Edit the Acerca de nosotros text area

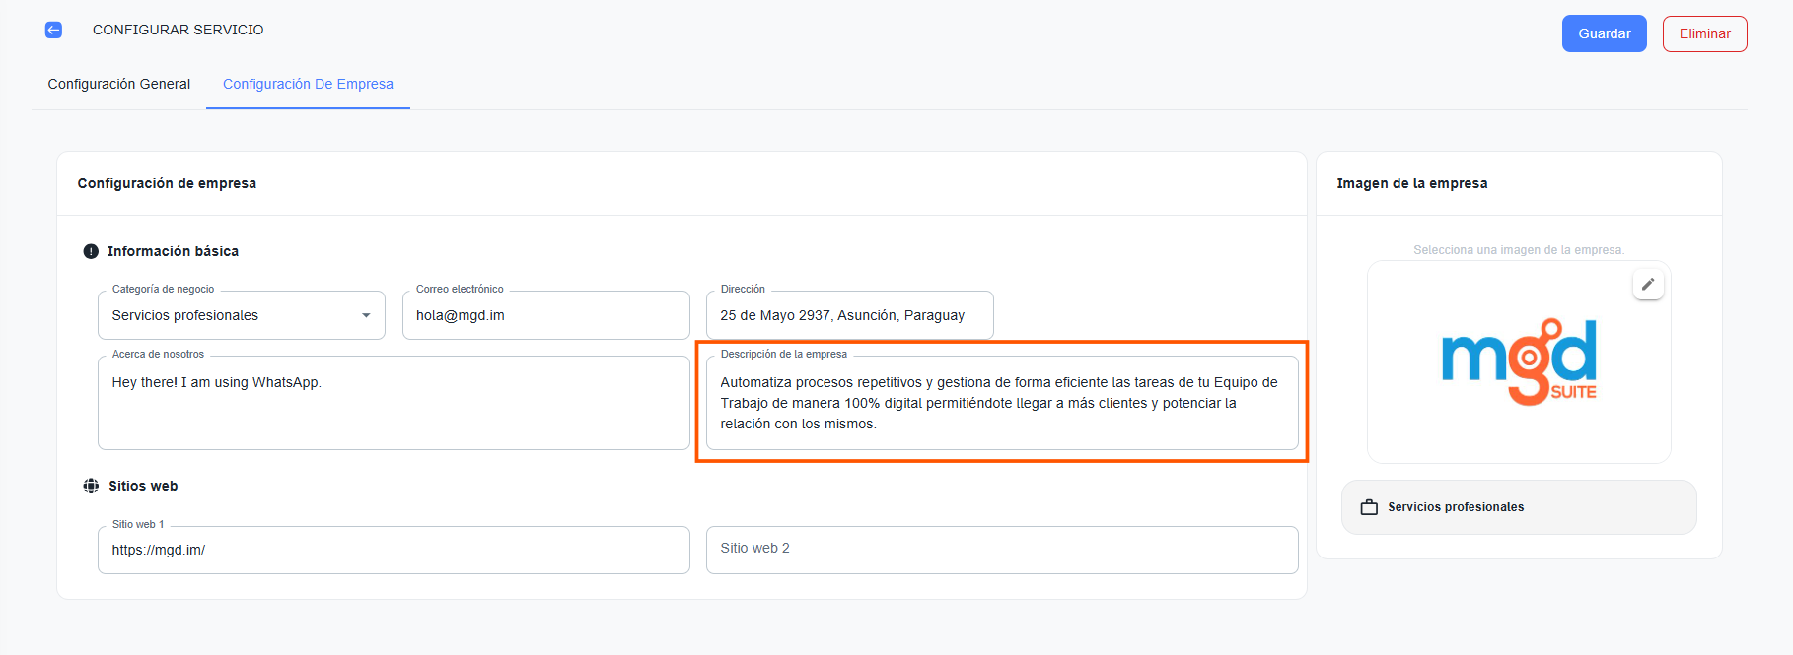394,404
